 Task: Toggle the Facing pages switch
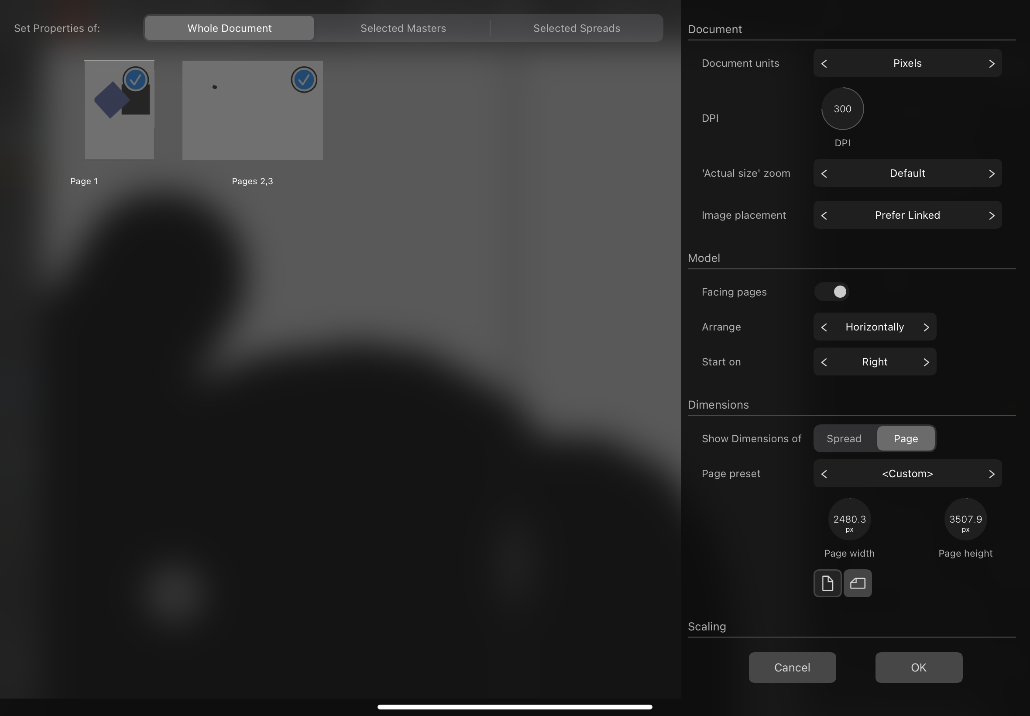tap(832, 292)
